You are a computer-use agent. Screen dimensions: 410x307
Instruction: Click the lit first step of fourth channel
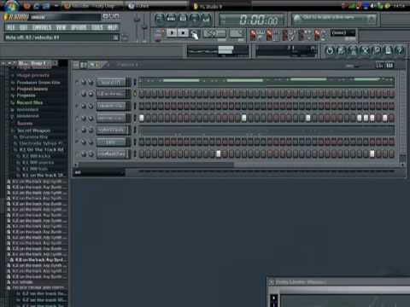(142, 118)
